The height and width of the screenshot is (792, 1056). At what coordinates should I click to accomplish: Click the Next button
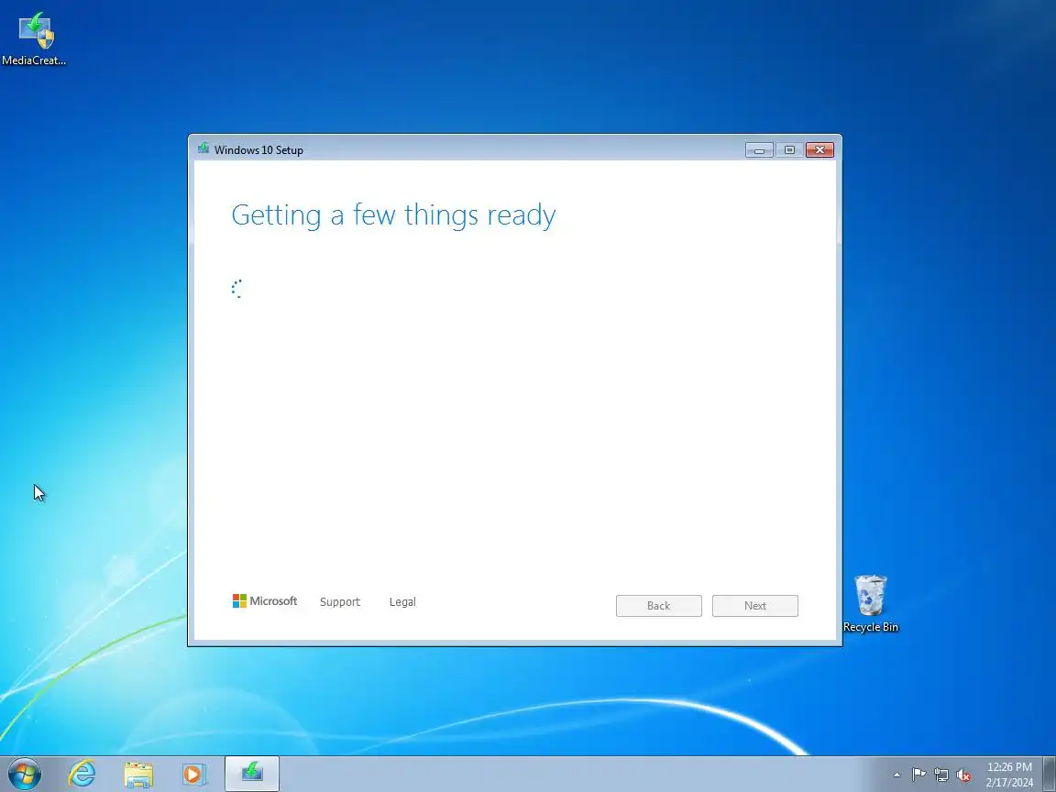[x=755, y=605]
